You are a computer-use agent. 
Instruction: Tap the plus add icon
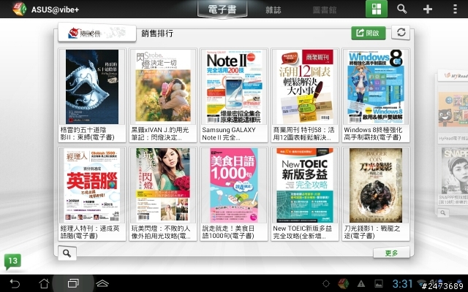point(427,9)
